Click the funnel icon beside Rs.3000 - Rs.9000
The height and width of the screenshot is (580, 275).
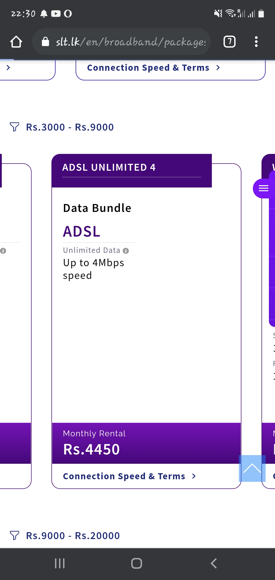tap(15, 127)
